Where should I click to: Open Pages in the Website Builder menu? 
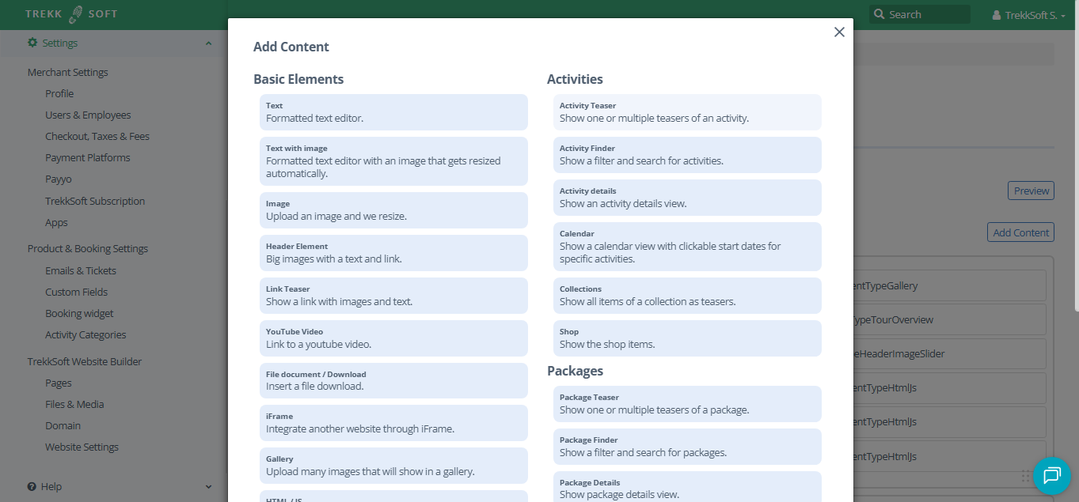pyautogui.click(x=59, y=383)
